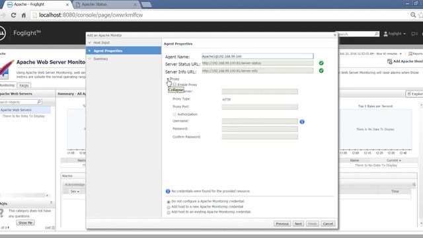Click the Agent Name field
Viewport: 423px width, 238px height.
(258, 56)
